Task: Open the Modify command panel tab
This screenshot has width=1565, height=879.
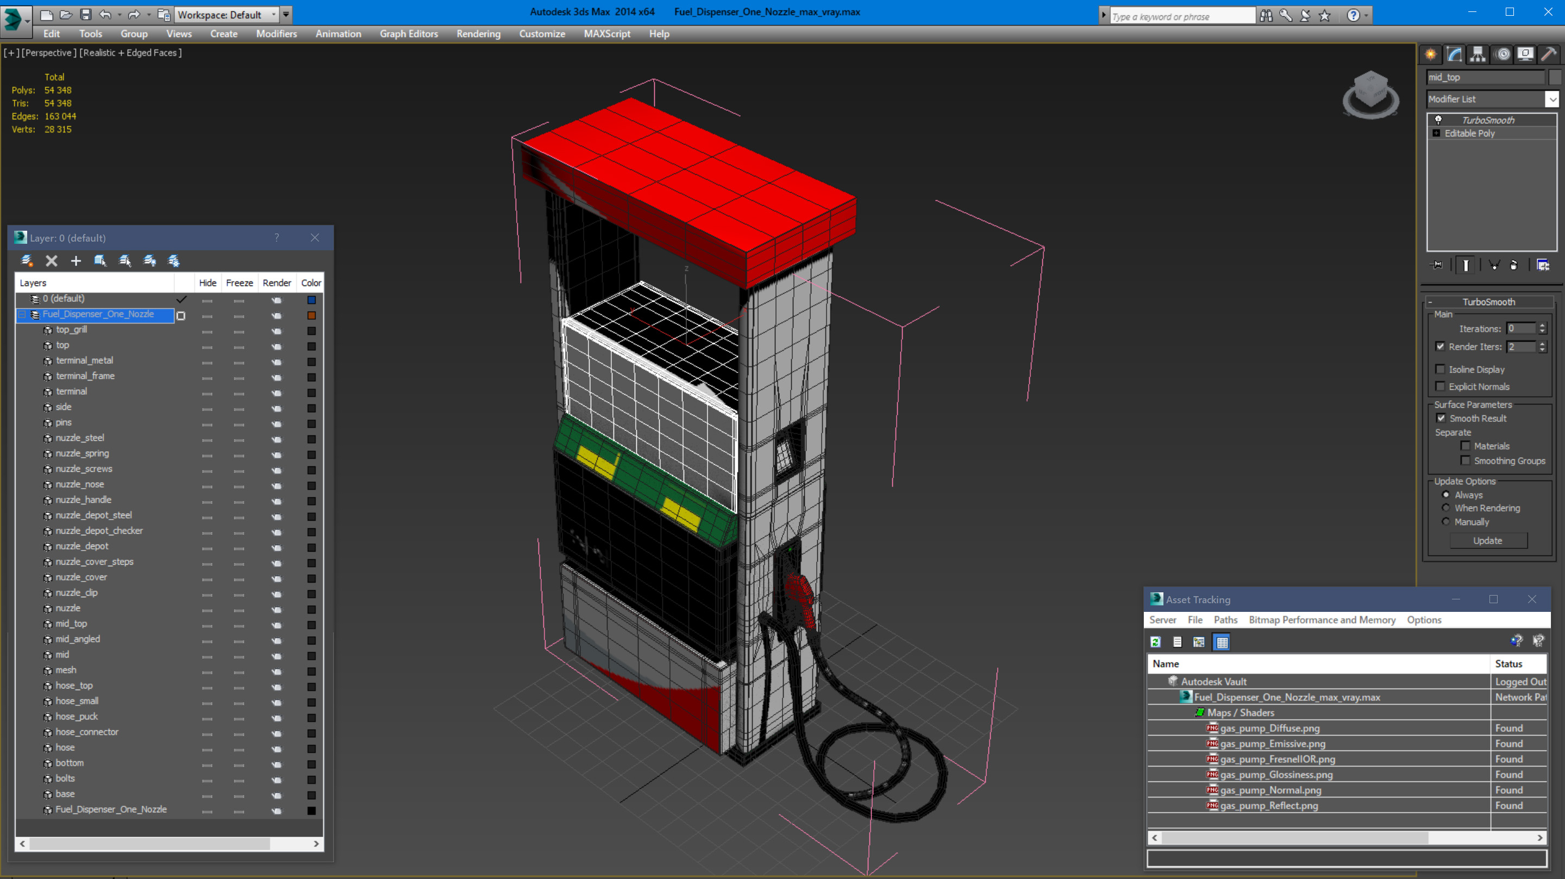Action: click(x=1455, y=55)
